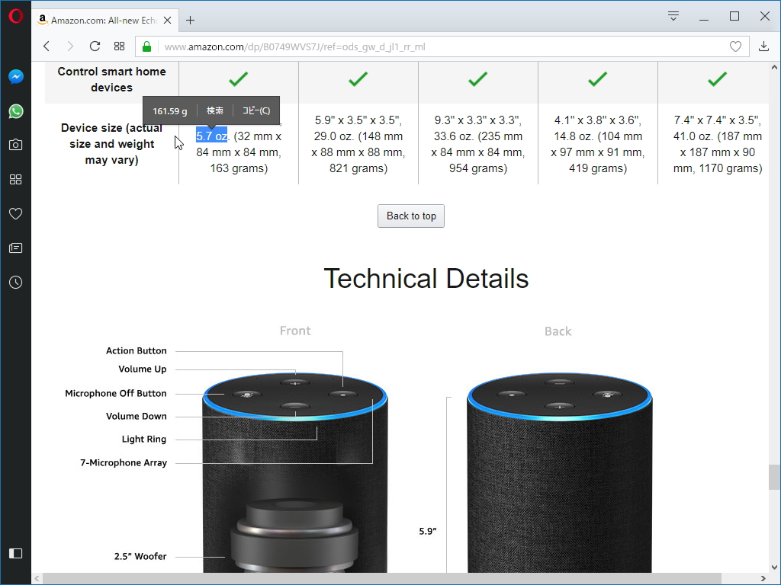Click the highlighted 5.7 oz text
The height and width of the screenshot is (585, 781).
pos(212,136)
